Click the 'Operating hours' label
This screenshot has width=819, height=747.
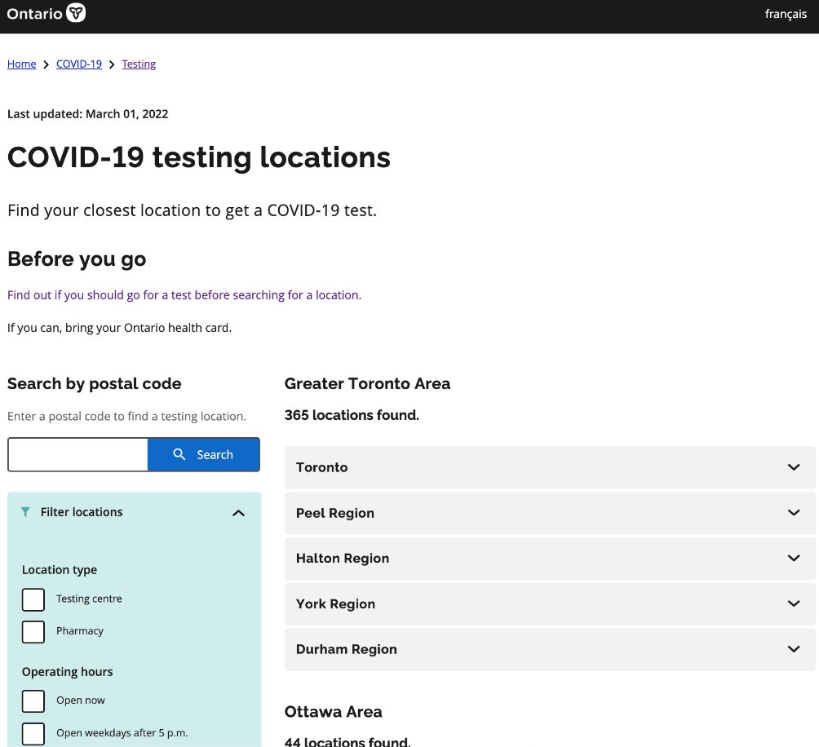68,671
